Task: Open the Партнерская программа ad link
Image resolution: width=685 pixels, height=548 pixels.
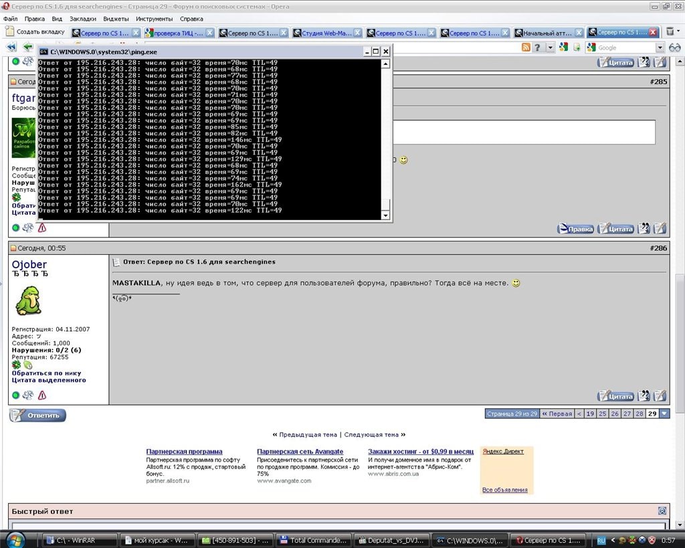Action: (184, 452)
